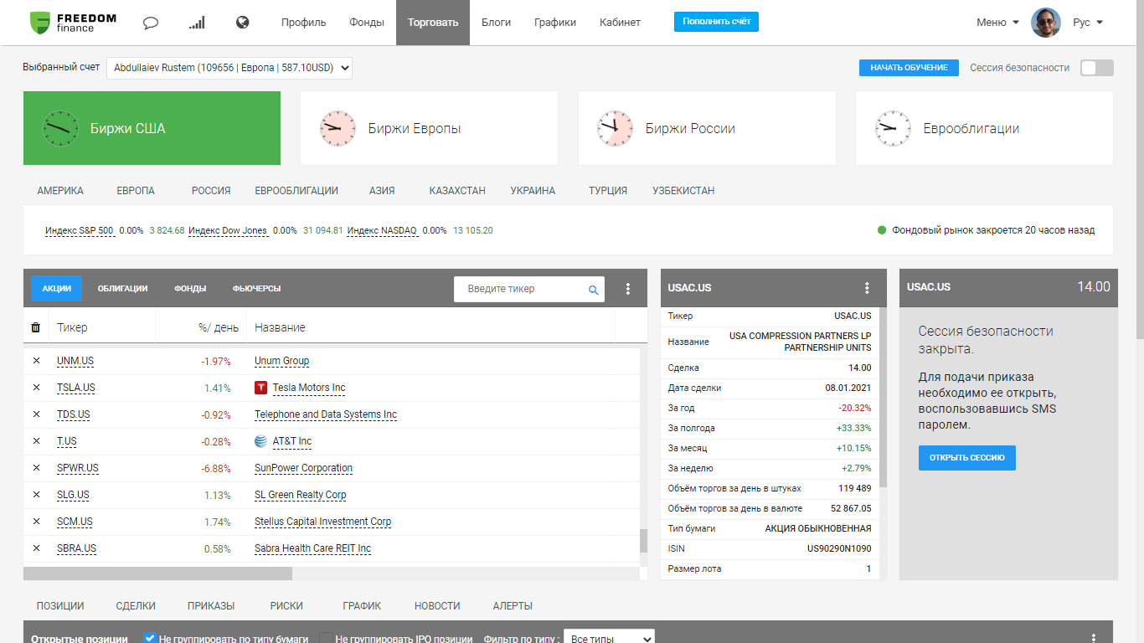Open the chat speech bubble icon
The image size is (1144, 643).
click(151, 23)
